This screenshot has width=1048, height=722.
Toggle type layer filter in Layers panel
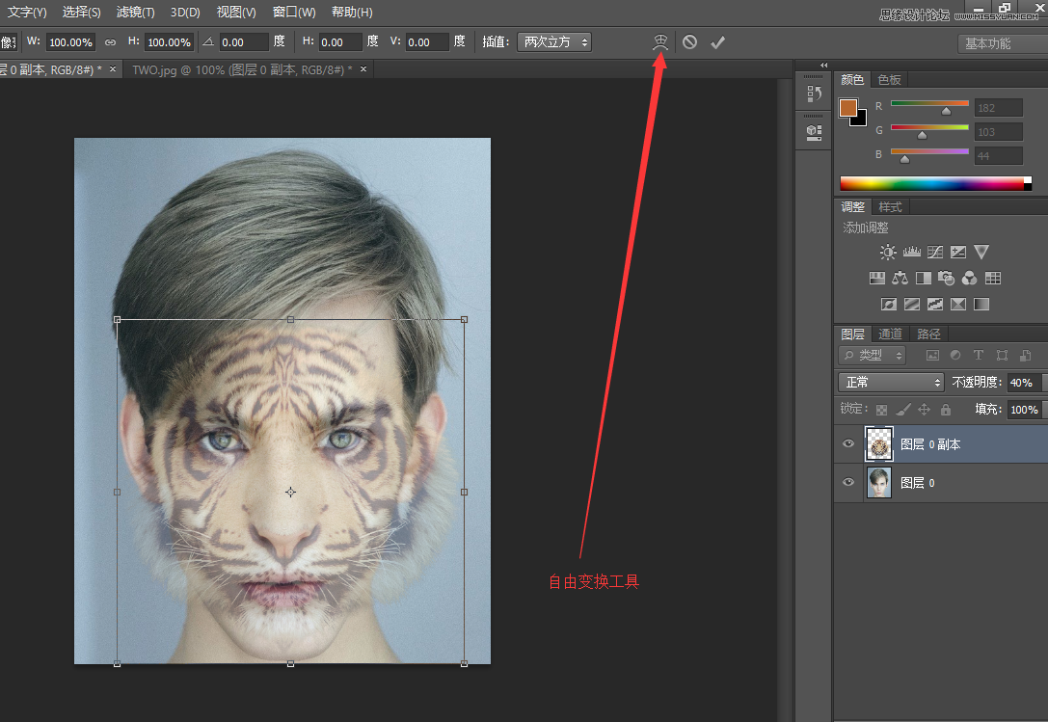pyautogui.click(x=979, y=355)
